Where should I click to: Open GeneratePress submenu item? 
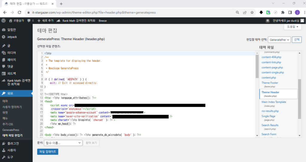click(11, 130)
